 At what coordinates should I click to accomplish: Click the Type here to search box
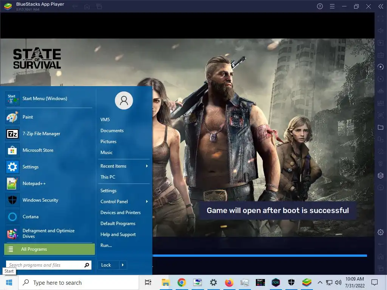(x=79, y=282)
